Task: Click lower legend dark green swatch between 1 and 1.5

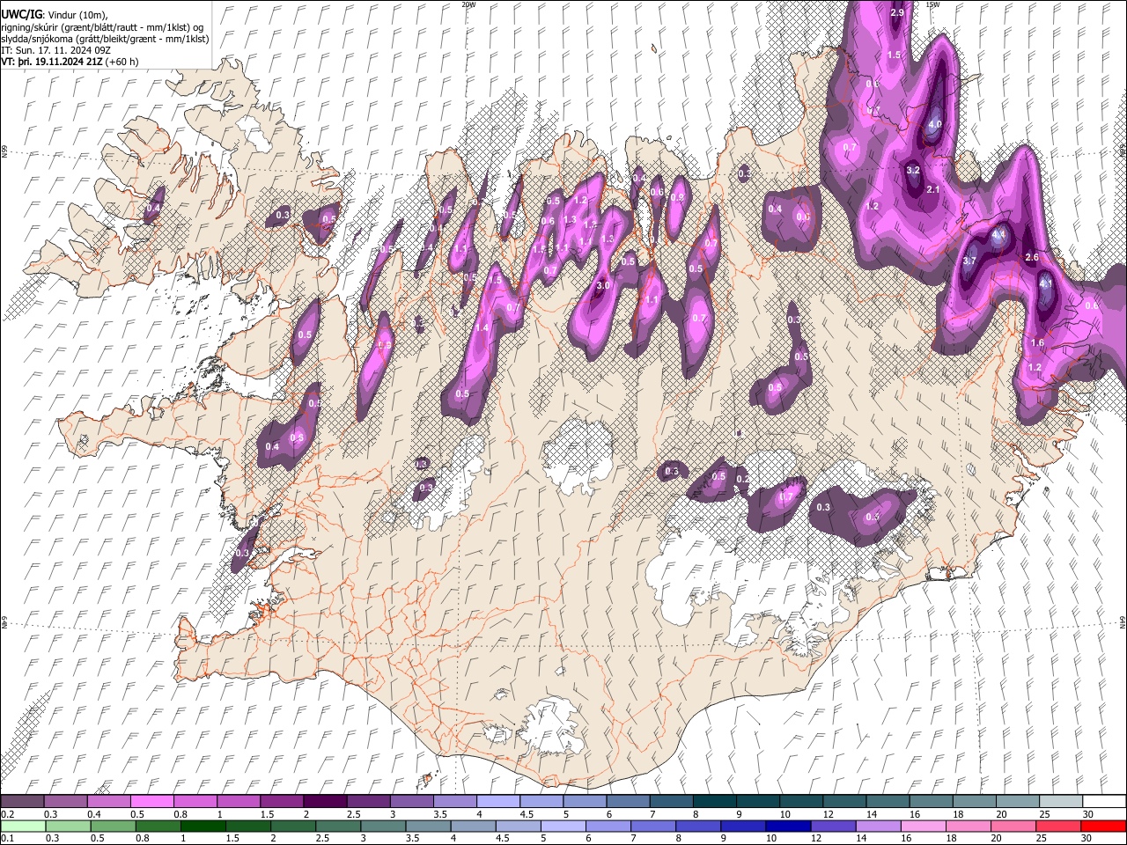Action: tap(203, 826)
